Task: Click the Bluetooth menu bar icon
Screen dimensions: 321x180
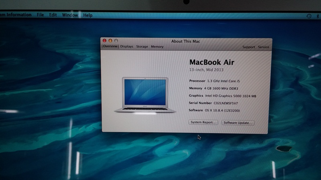Action: (x=317, y=16)
